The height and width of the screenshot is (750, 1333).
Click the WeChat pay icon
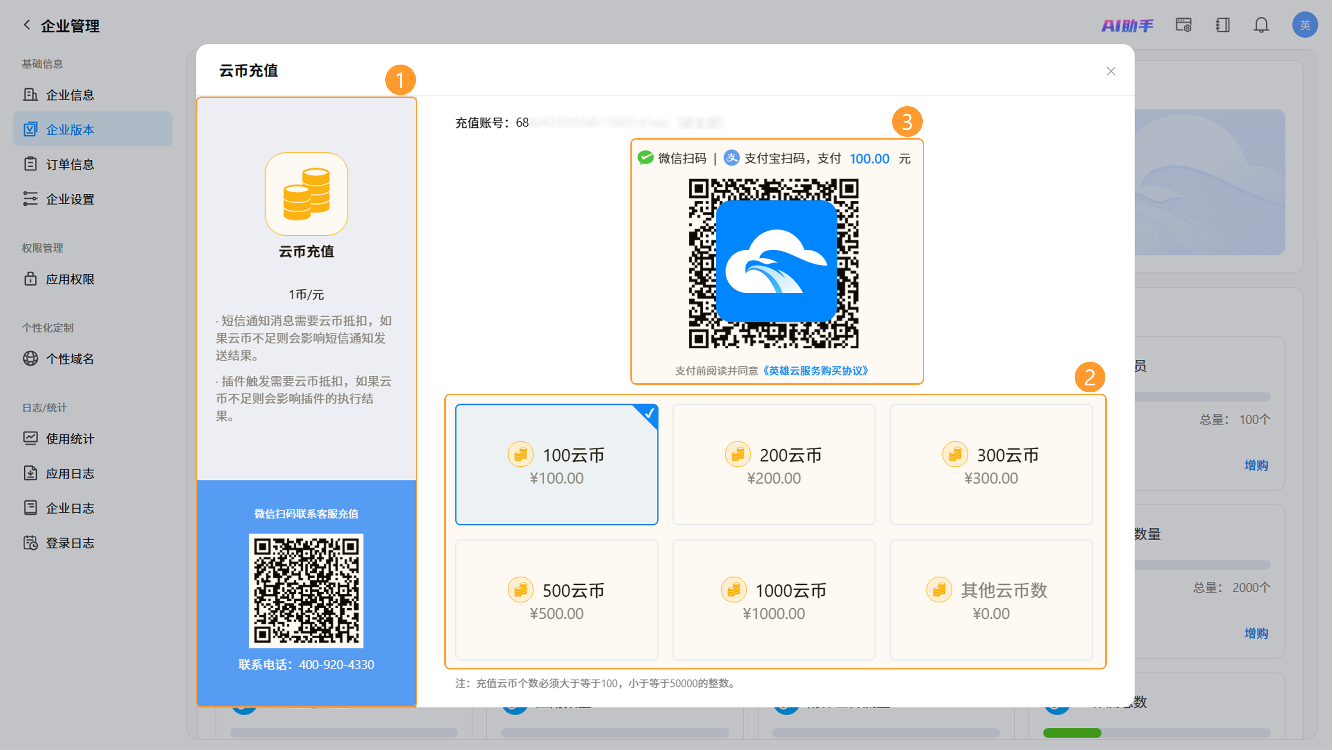tap(645, 158)
